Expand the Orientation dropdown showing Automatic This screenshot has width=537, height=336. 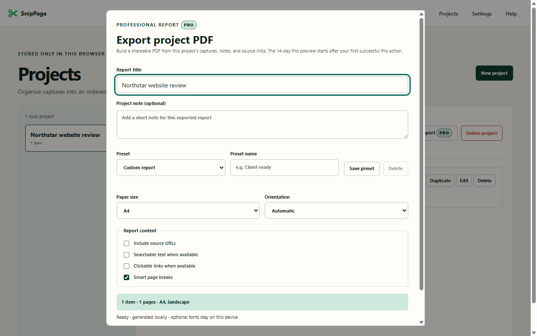tap(336, 210)
